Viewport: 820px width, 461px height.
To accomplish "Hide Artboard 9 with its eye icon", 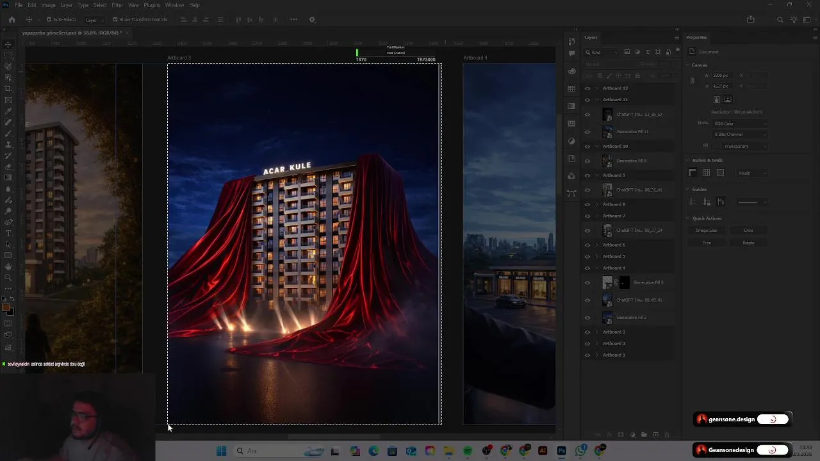I will point(587,175).
